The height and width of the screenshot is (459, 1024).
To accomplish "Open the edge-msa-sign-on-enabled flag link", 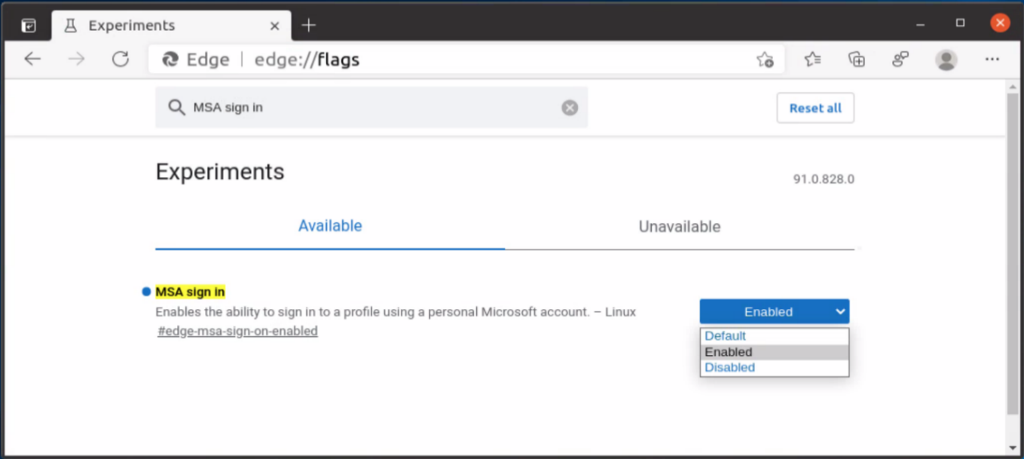I will 237,330.
